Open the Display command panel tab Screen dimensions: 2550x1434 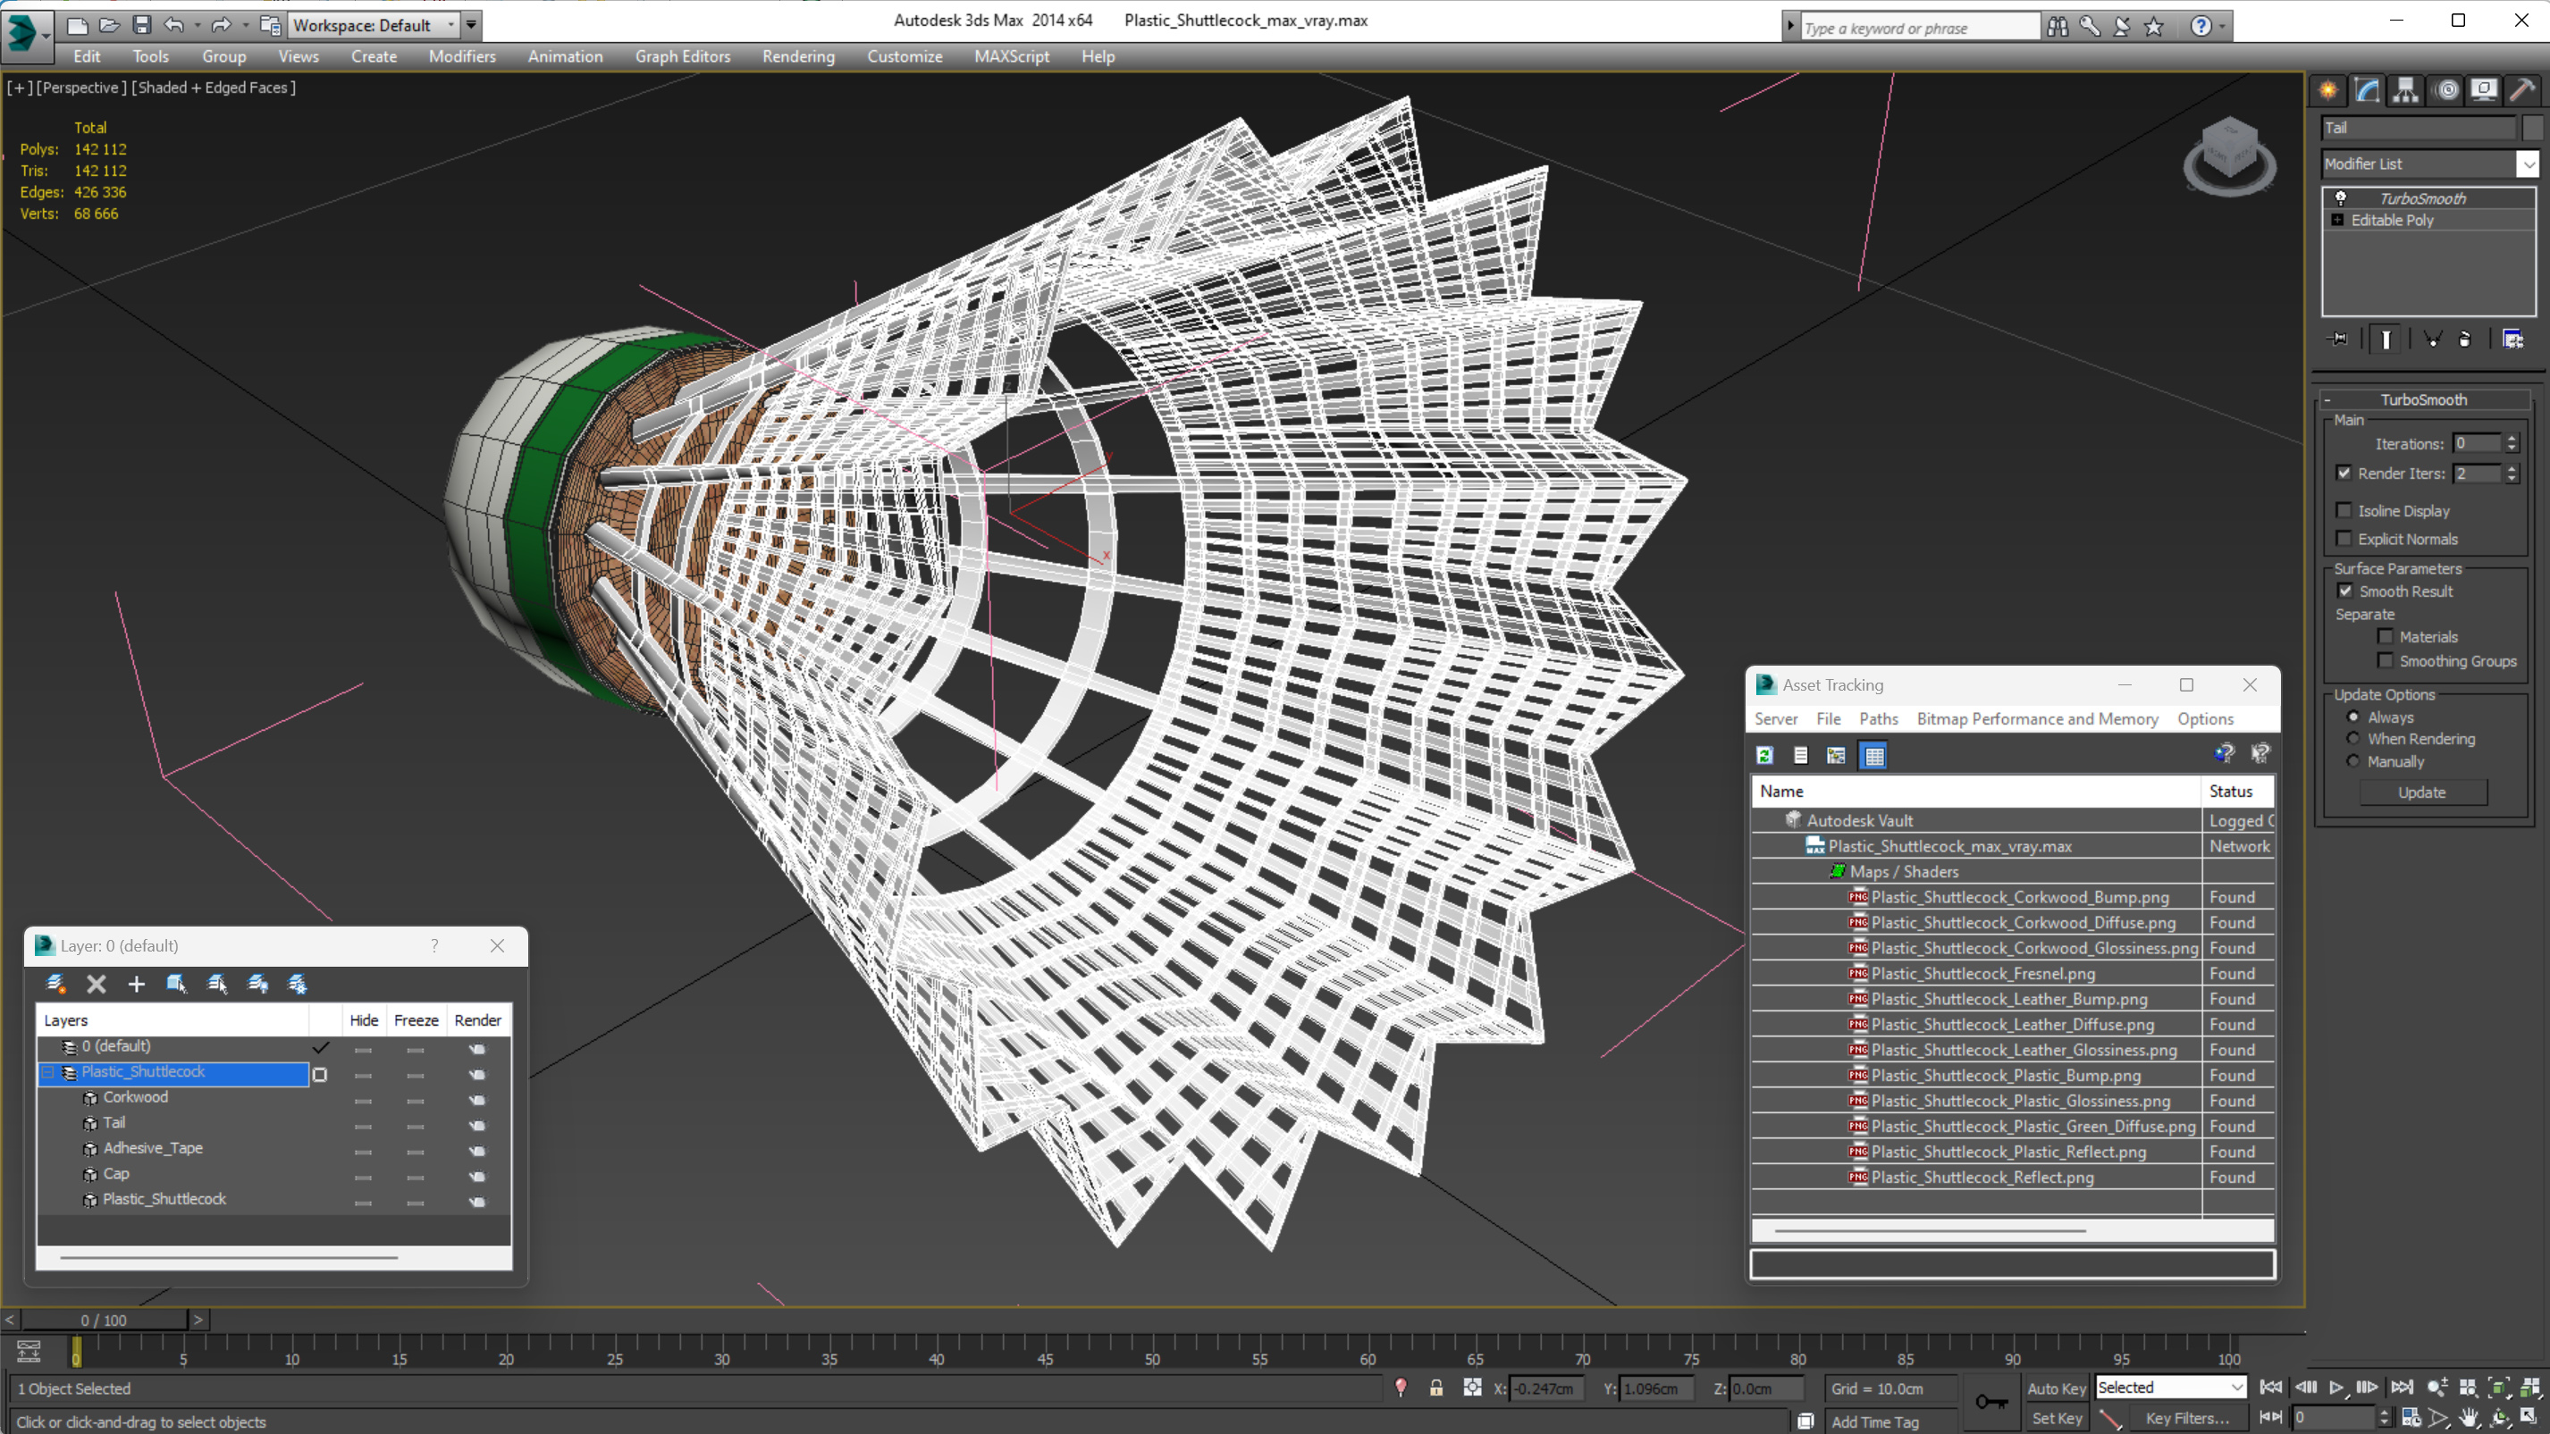pos(2484,90)
